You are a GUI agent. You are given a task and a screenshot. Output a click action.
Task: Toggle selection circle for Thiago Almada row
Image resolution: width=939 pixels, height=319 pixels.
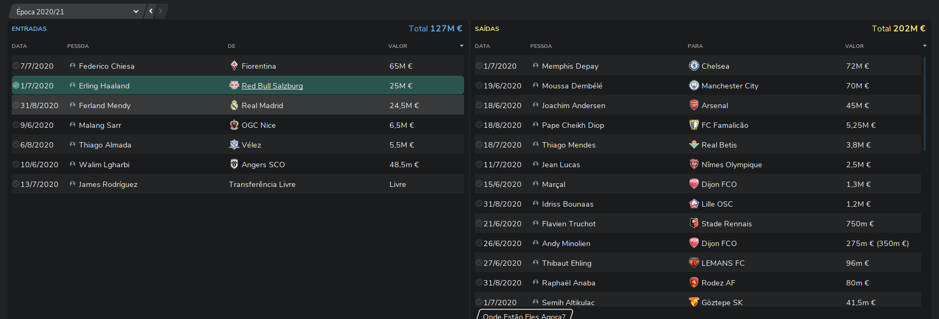pos(16,144)
